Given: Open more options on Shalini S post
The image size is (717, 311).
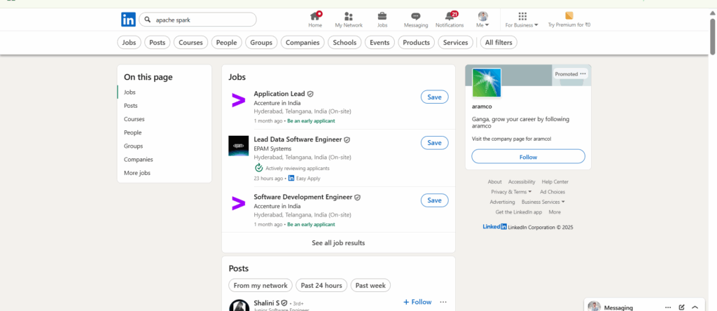Looking at the screenshot, I should coord(443,302).
